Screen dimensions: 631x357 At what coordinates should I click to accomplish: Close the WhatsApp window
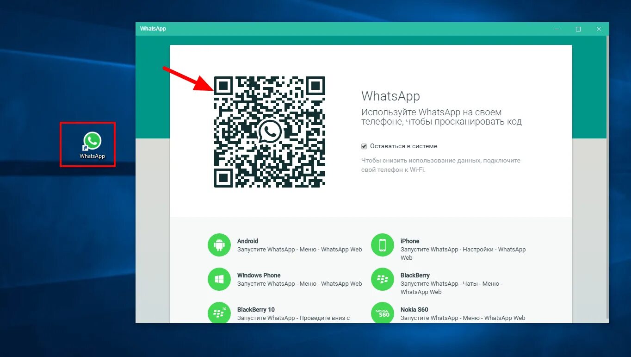[x=599, y=29]
